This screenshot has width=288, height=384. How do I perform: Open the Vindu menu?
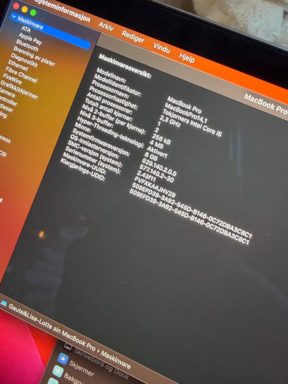pyautogui.click(x=162, y=48)
